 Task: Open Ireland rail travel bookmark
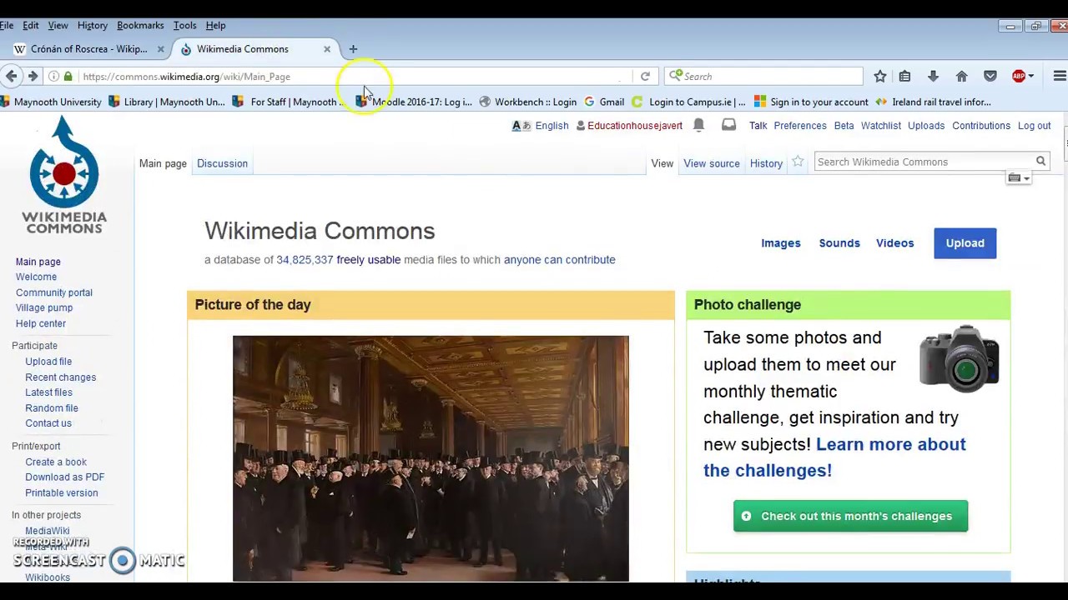933,102
